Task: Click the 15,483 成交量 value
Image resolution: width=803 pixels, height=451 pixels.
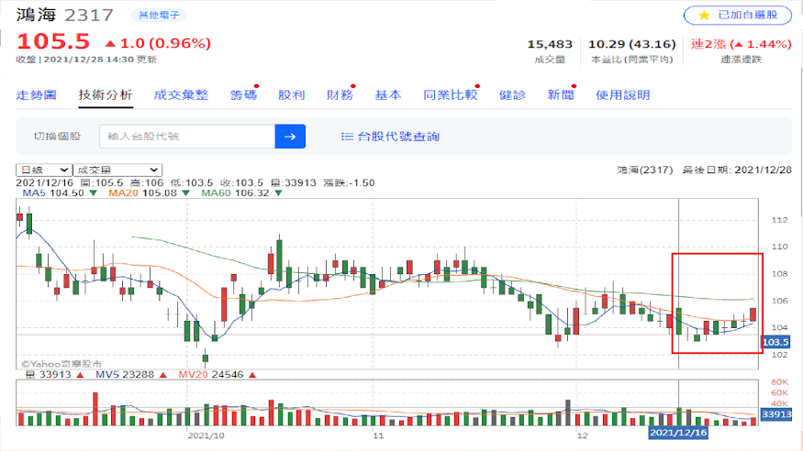Action: pos(550,45)
